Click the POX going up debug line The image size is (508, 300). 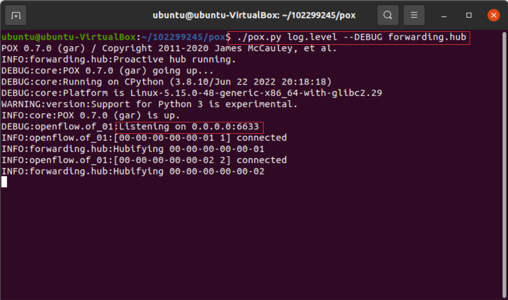click(107, 71)
